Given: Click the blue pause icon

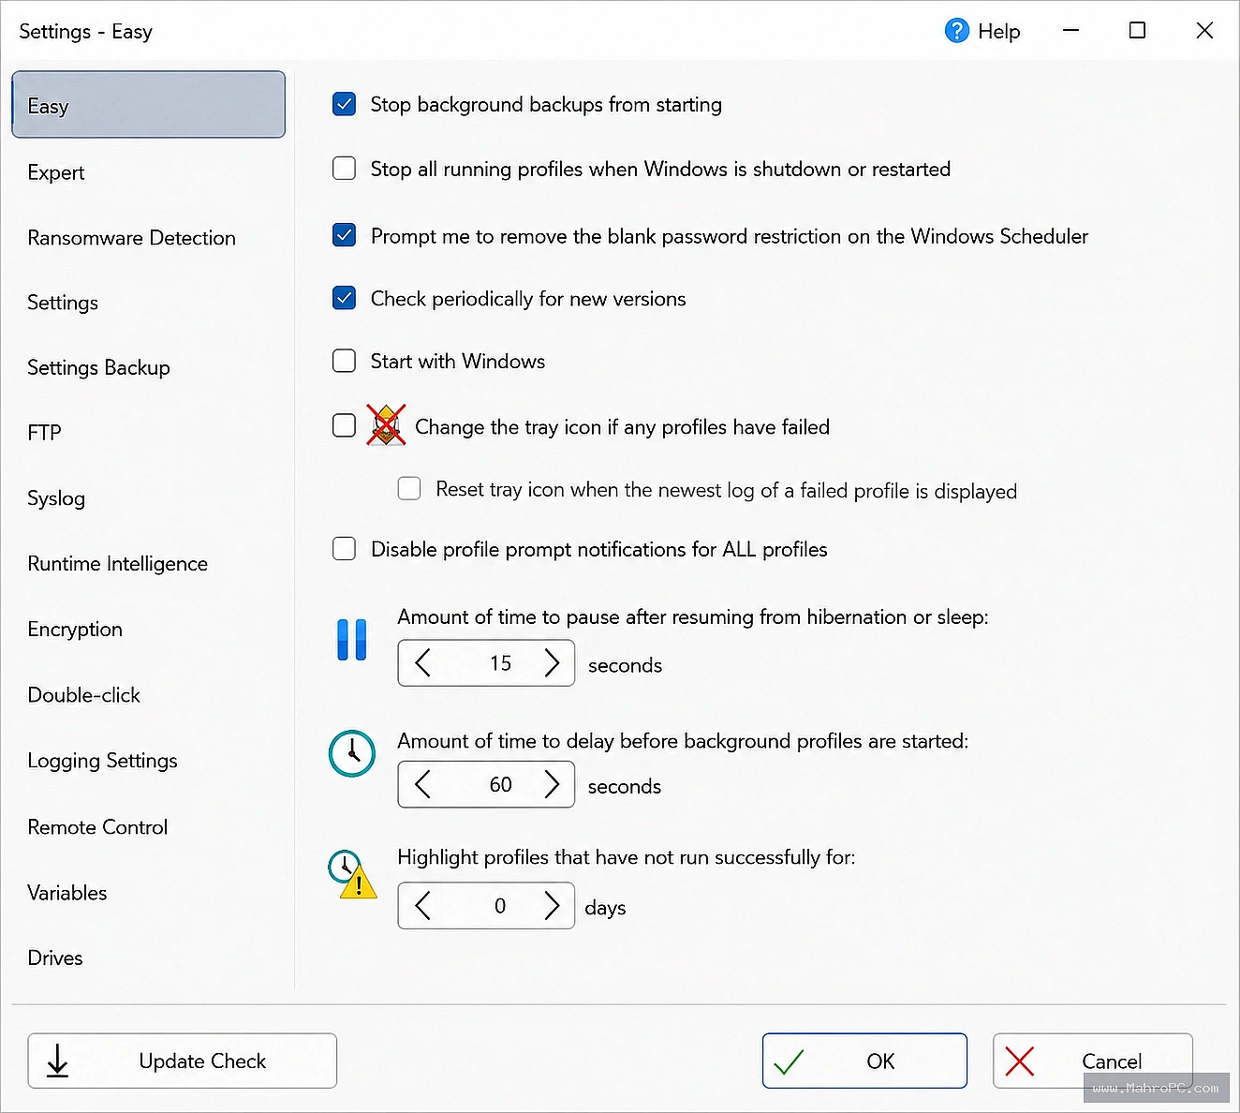Looking at the screenshot, I should coord(352,640).
